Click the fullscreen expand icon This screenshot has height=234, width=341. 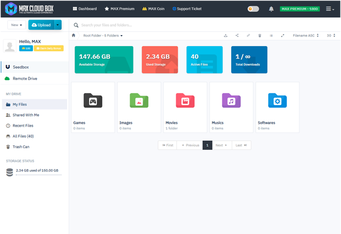(282, 36)
